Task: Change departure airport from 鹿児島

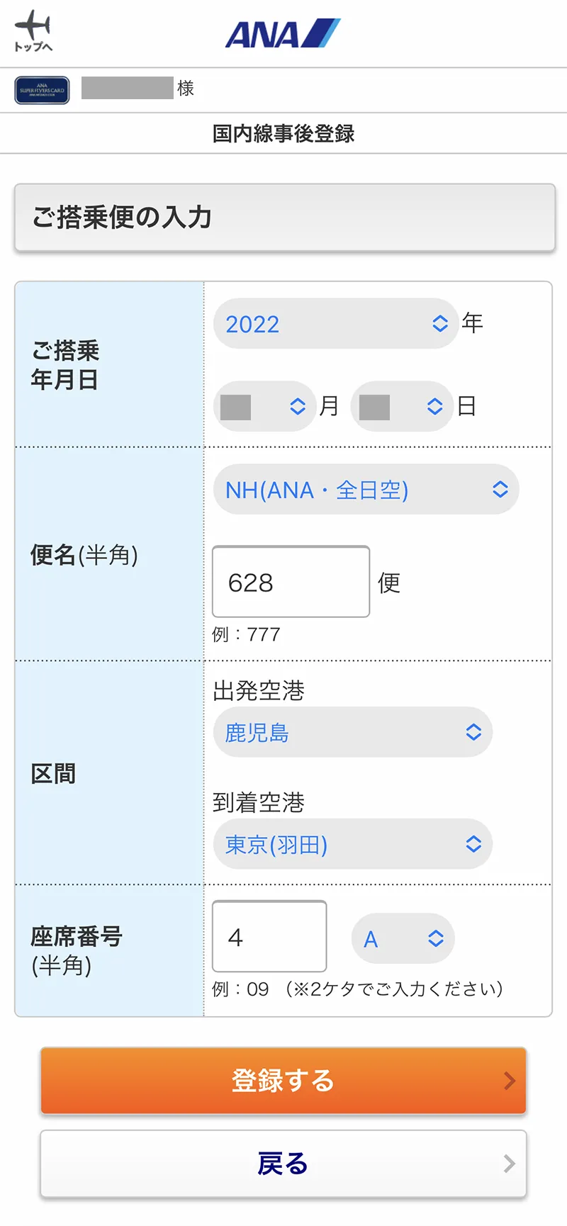Action: pos(352,732)
